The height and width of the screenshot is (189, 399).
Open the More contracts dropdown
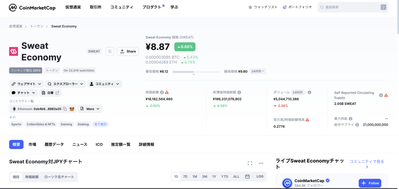click(90, 109)
